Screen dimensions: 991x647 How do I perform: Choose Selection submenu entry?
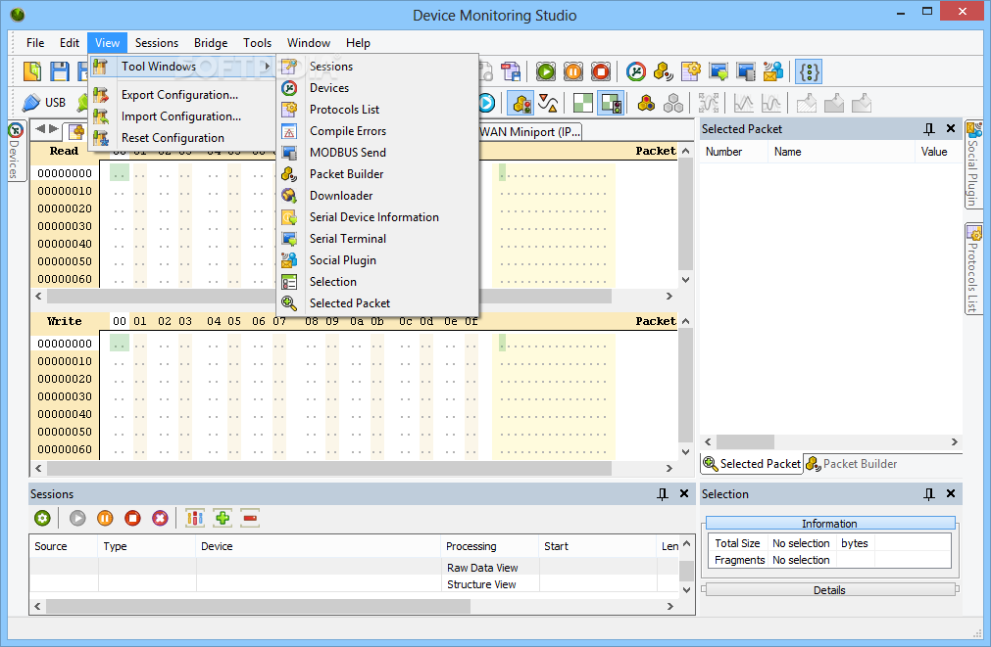tap(377, 282)
